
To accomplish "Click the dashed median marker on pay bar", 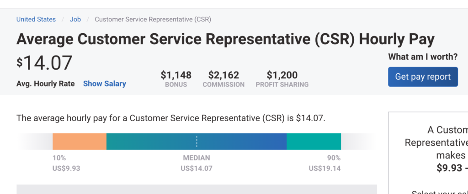I will [x=197, y=142].
